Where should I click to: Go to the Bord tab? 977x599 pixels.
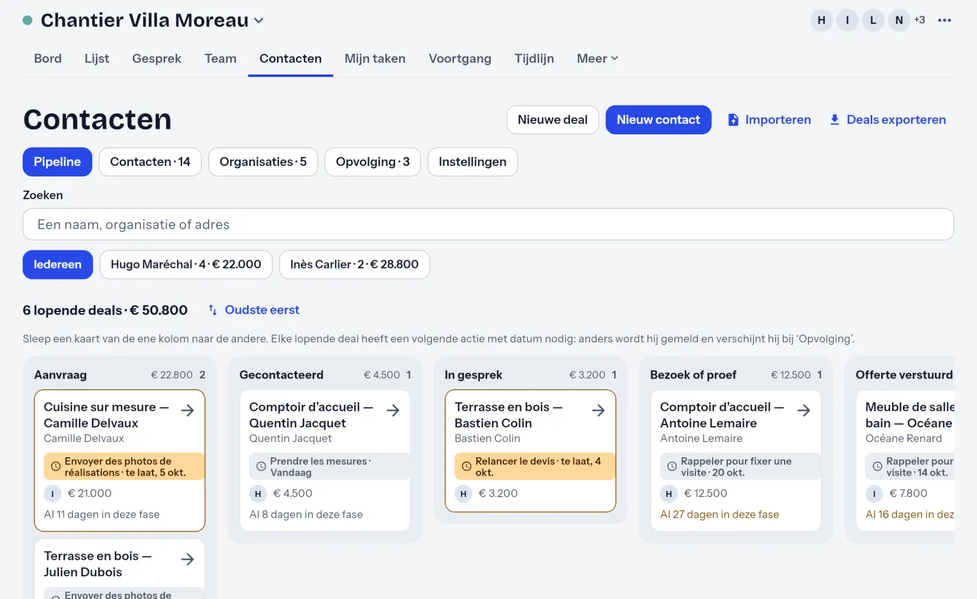coord(48,59)
